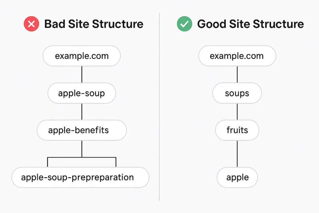Select the Good Site Structure heading
The image size is (319, 213).
[x=250, y=24]
